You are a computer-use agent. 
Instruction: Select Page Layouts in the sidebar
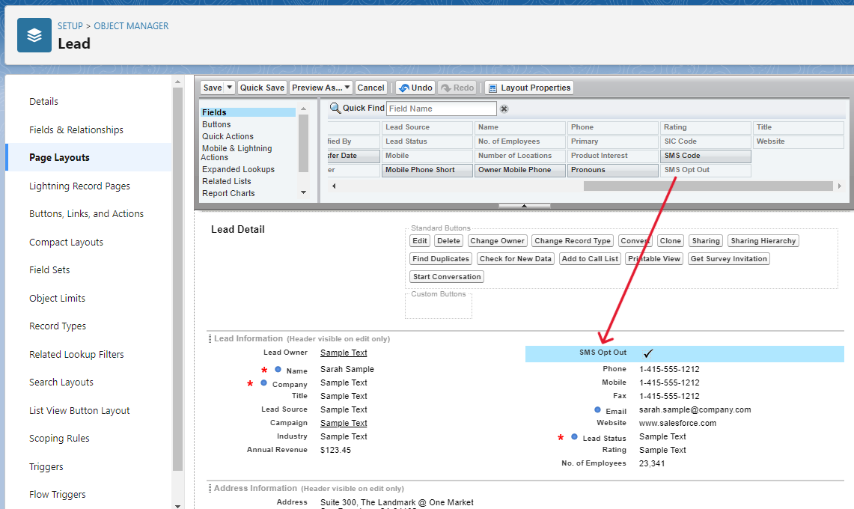(x=59, y=157)
